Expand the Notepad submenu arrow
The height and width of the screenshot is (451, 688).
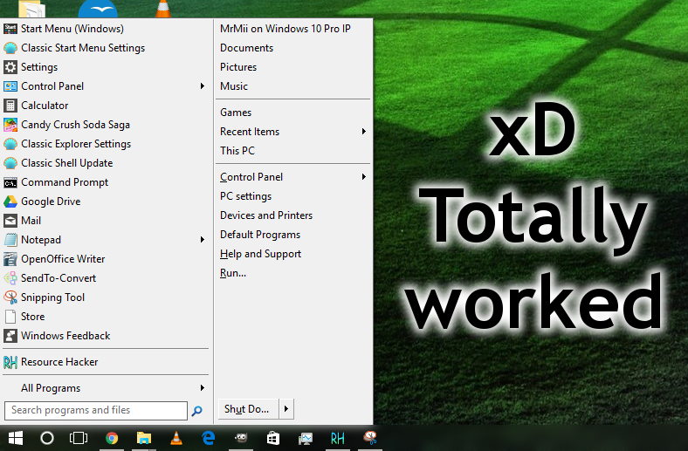pyautogui.click(x=203, y=239)
